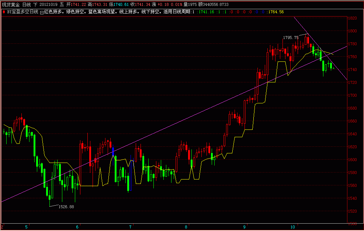Click the low point label 1526.88
The width and height of the screenshot is (364, 231).
click(66, 207)
